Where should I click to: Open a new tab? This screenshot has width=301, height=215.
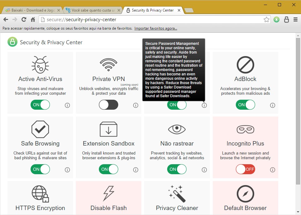tap(189, 10)
